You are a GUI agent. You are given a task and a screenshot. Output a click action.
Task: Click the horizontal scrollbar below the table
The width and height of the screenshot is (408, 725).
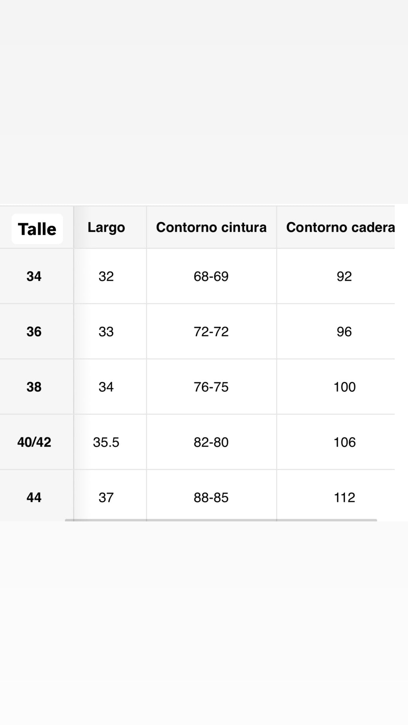pos(221,520)
